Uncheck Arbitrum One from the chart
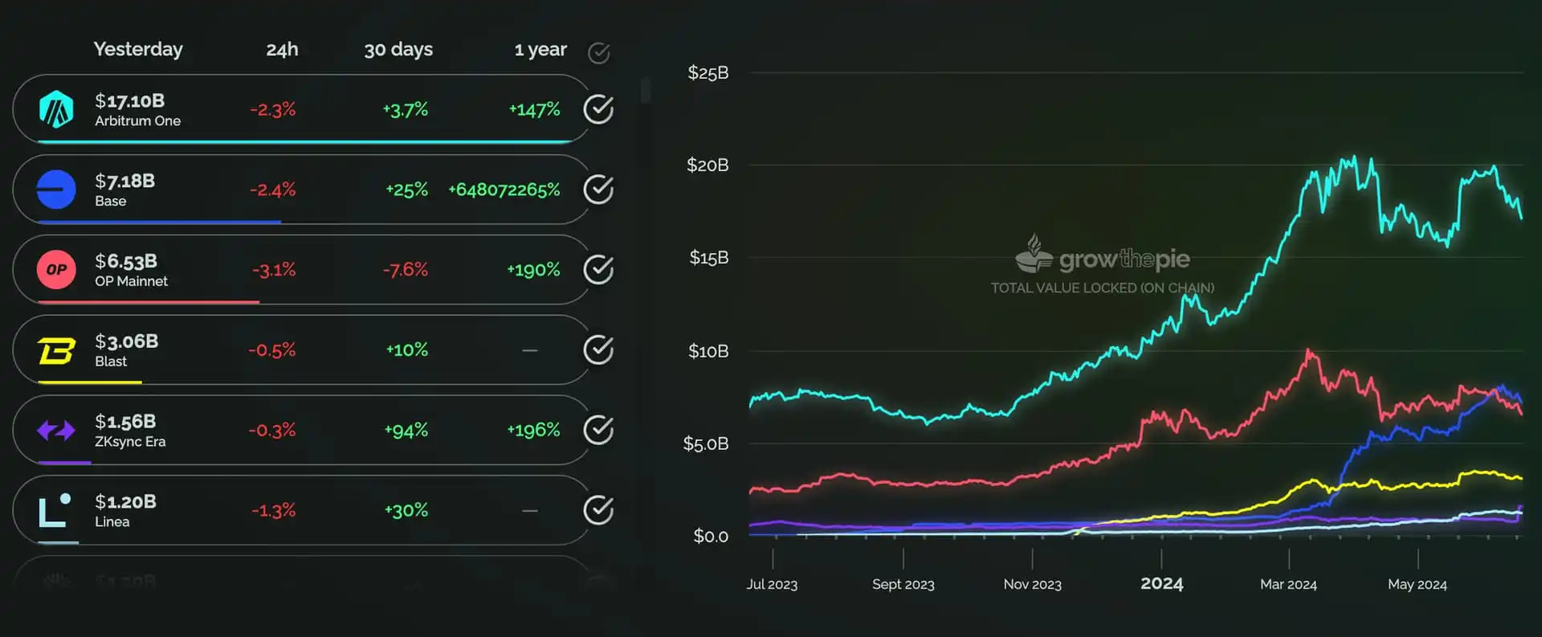This screenshot has height=637, width=1542. (x=598, y=109)
